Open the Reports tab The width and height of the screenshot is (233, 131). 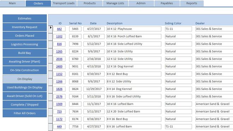click(x=192, y=4)
